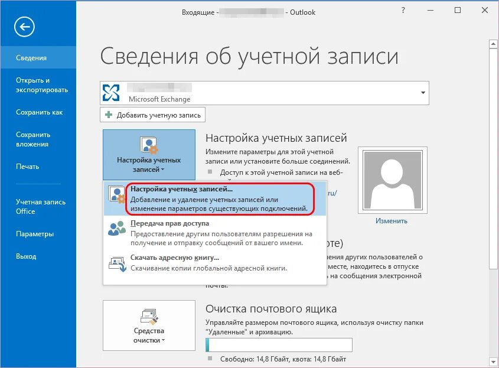Image resolution: width=499 pixels, height=368 pixels.
Task: Click the Средства очистки cleanup icon
Action: 149,317
